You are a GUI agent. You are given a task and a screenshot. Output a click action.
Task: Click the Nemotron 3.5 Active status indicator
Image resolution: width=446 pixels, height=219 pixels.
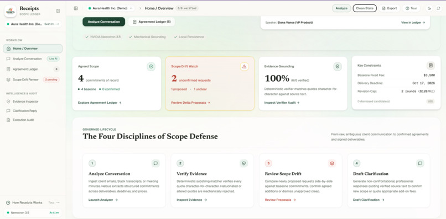point(33,212)
